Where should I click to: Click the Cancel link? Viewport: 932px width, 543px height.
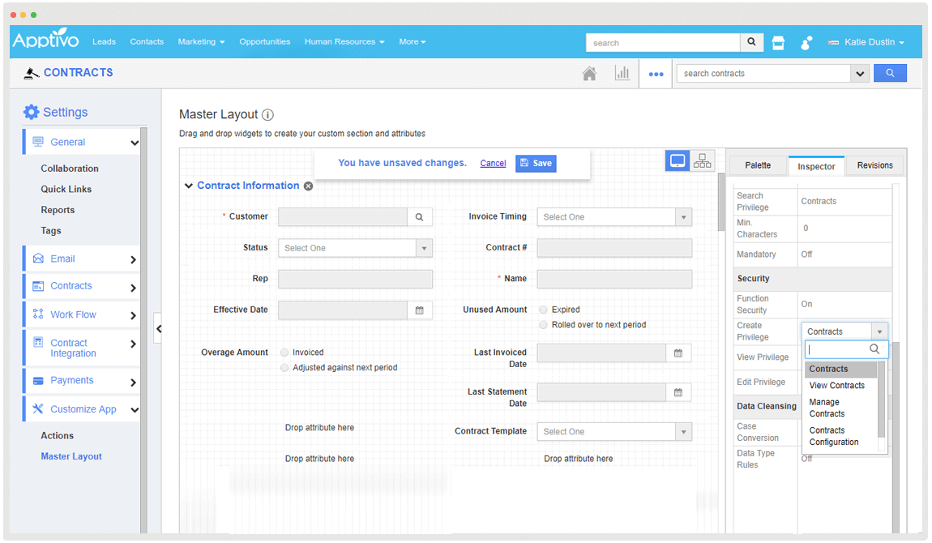493,164
